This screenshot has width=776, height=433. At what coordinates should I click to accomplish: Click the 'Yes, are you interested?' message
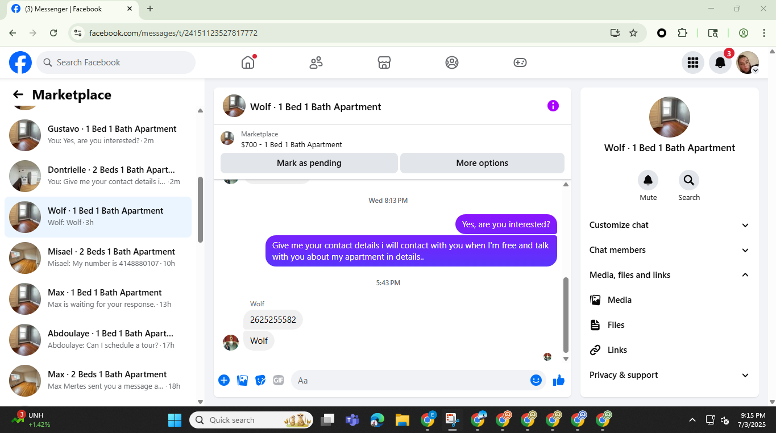pos(506,224)
